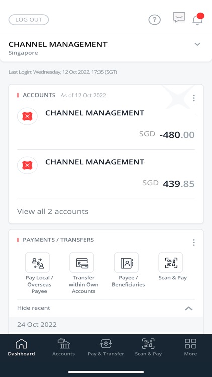Screen dimensions: 212x377
Task: Tap the Scan & Pay shortcut icon
Action: 171,262
